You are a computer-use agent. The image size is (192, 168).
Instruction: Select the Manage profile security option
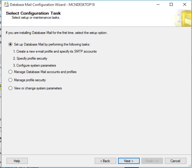coord(11,80)
